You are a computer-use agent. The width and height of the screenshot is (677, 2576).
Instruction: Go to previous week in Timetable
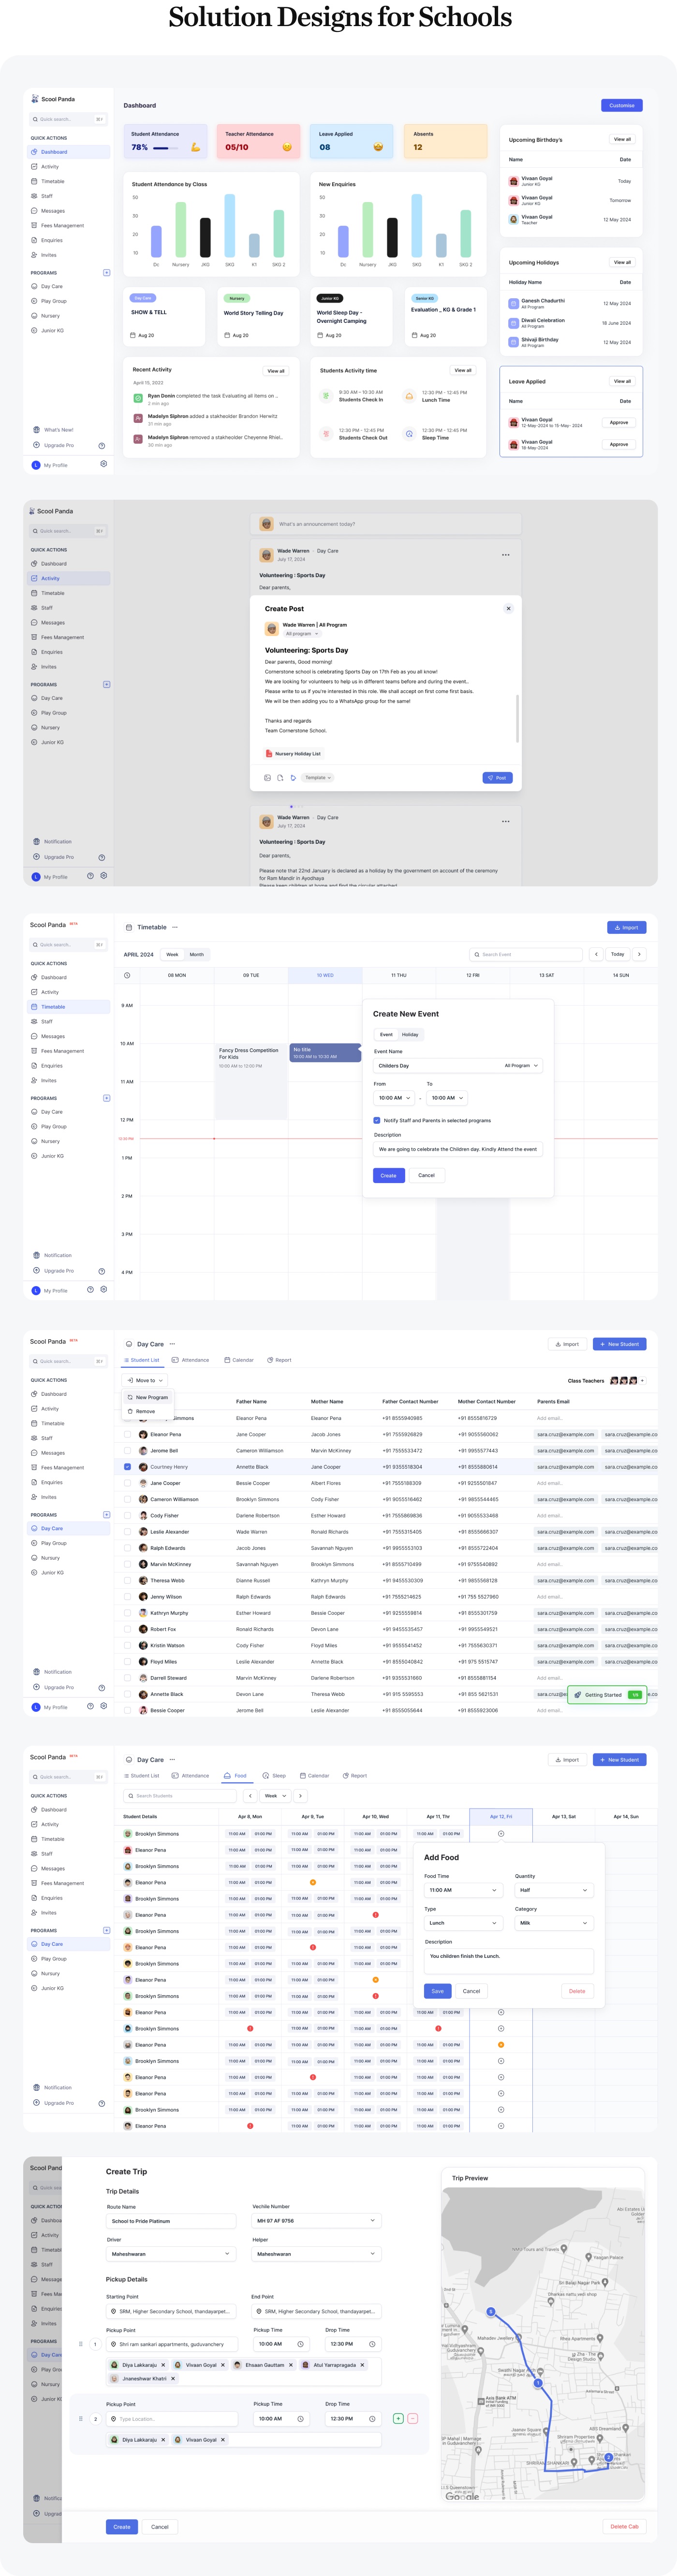point(596,954)
